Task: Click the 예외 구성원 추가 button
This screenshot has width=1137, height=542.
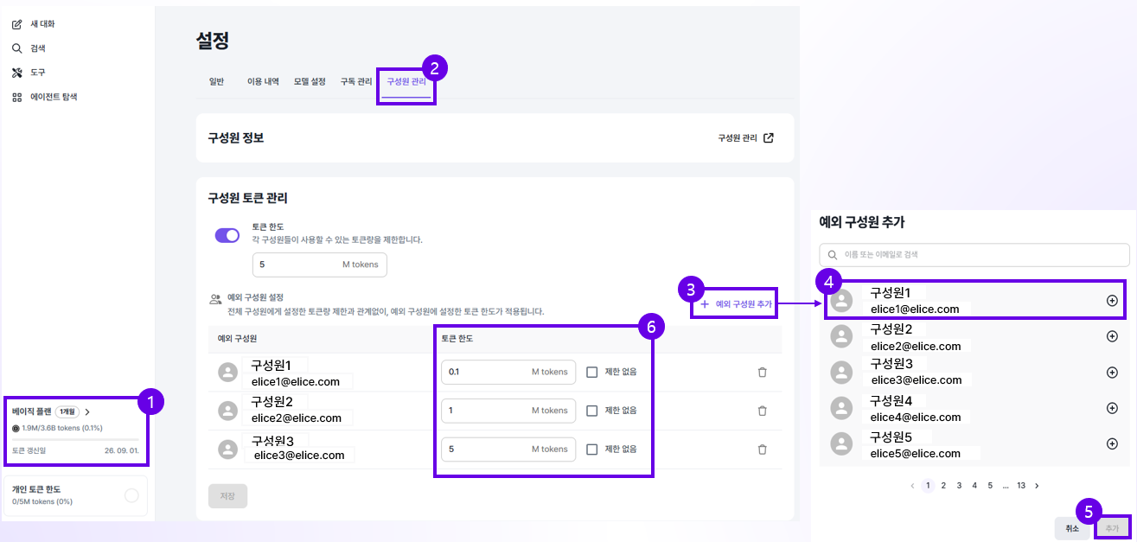Action: (x=737, y=304)
